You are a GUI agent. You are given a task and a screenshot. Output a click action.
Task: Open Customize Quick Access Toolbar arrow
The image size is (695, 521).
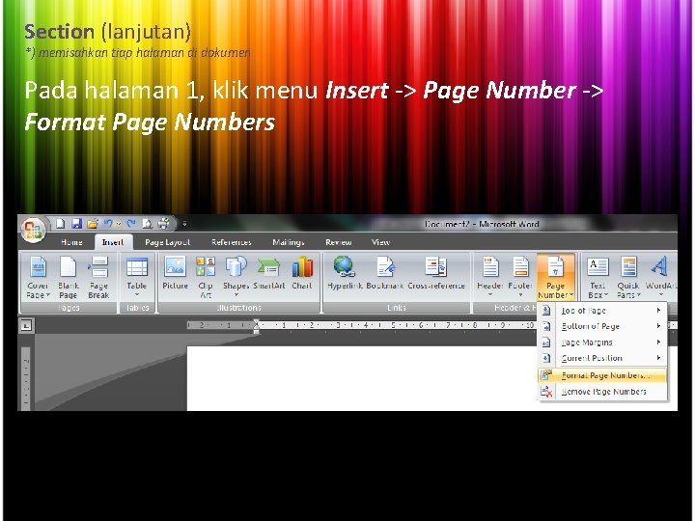pos(184,224)
